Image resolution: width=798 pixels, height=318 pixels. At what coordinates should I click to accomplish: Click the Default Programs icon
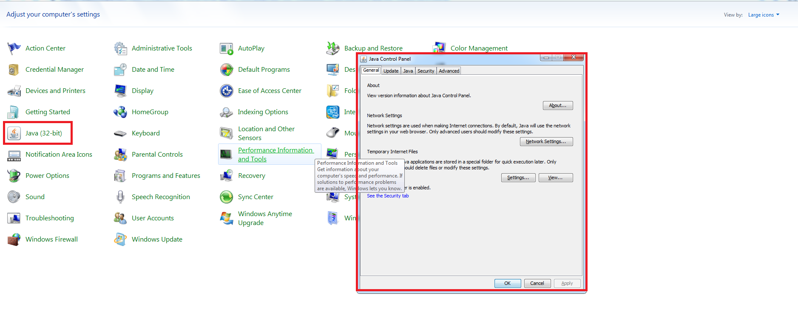[x=227, y=70]
